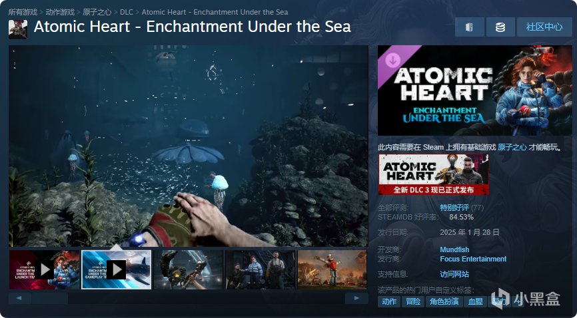Click the right arrow of thumbnail strip

(356, 298)
